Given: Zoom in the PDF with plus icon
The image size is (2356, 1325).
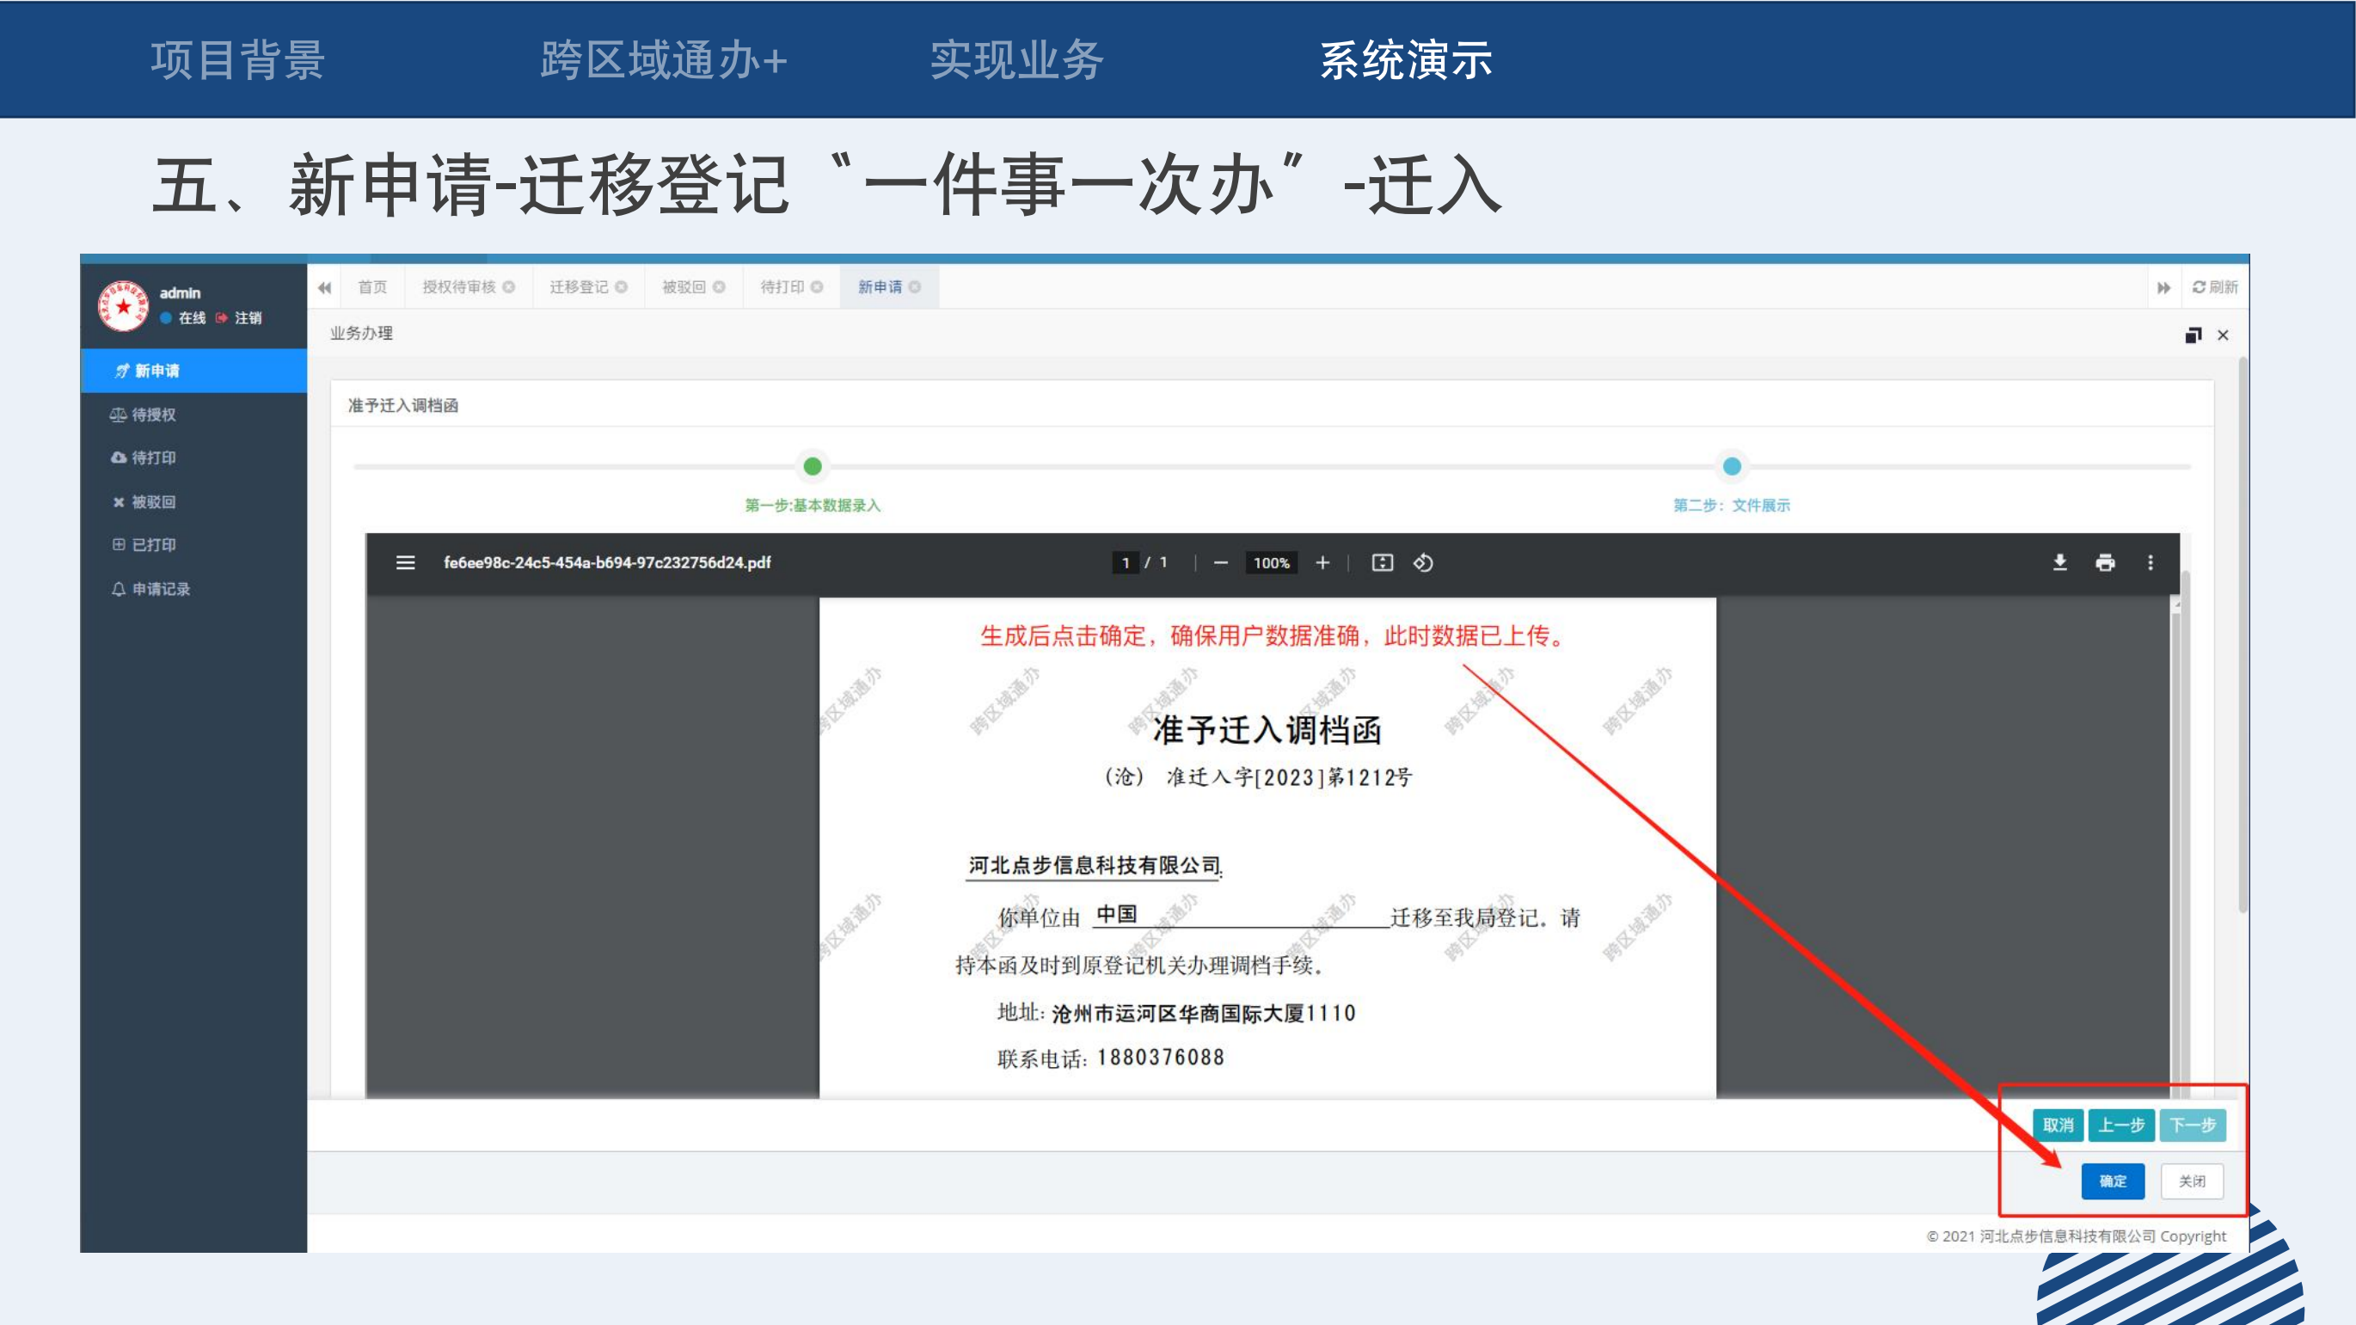Looking at the screenshot, I should 1322,562.
